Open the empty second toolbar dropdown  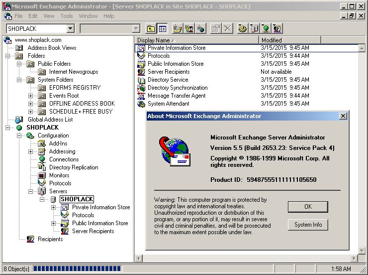[x=136, y=29]
